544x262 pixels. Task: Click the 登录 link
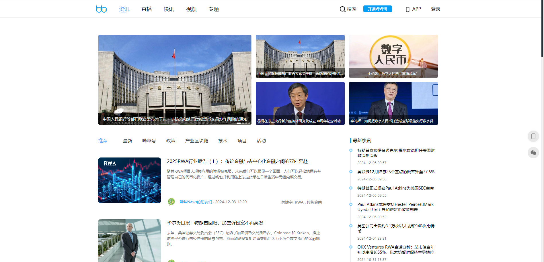[x=435, y=9]
